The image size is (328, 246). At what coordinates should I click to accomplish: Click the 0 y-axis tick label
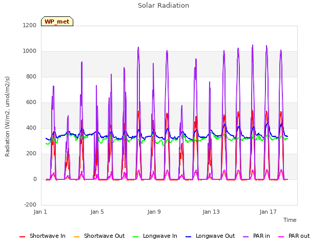click(35, 179)
